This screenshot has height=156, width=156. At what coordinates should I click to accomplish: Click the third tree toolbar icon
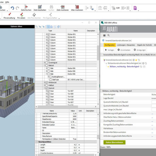click(44, 27)
